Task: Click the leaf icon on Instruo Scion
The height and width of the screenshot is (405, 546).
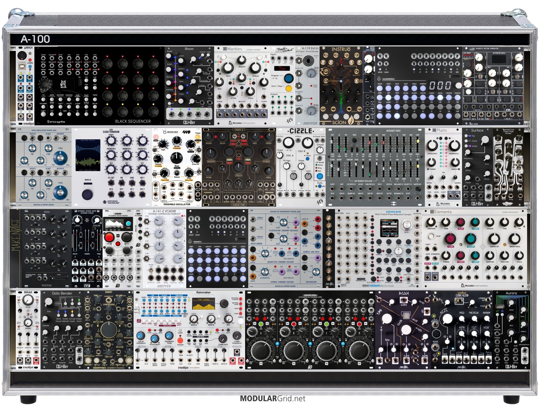Action: coord(351,119)
